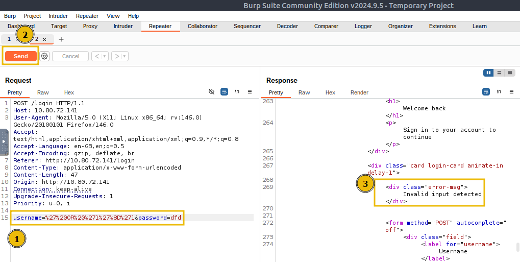Click the Connection: keep-alive header
This screenshot has height=262, width=520.
click(x=53, y=189)
